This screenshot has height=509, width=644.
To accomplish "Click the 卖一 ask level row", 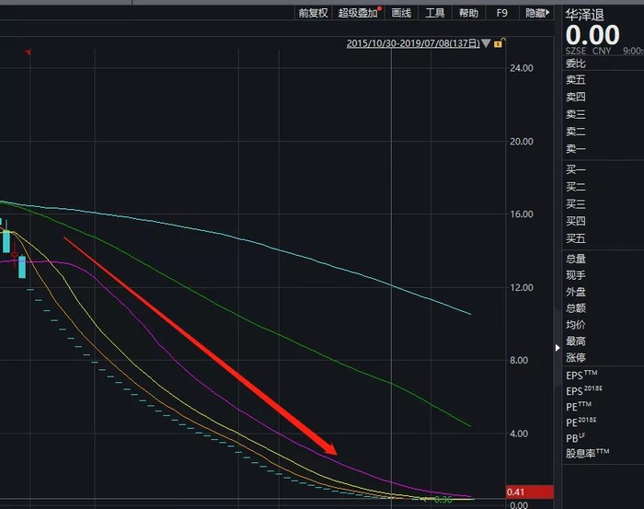I will click(603, 149).
